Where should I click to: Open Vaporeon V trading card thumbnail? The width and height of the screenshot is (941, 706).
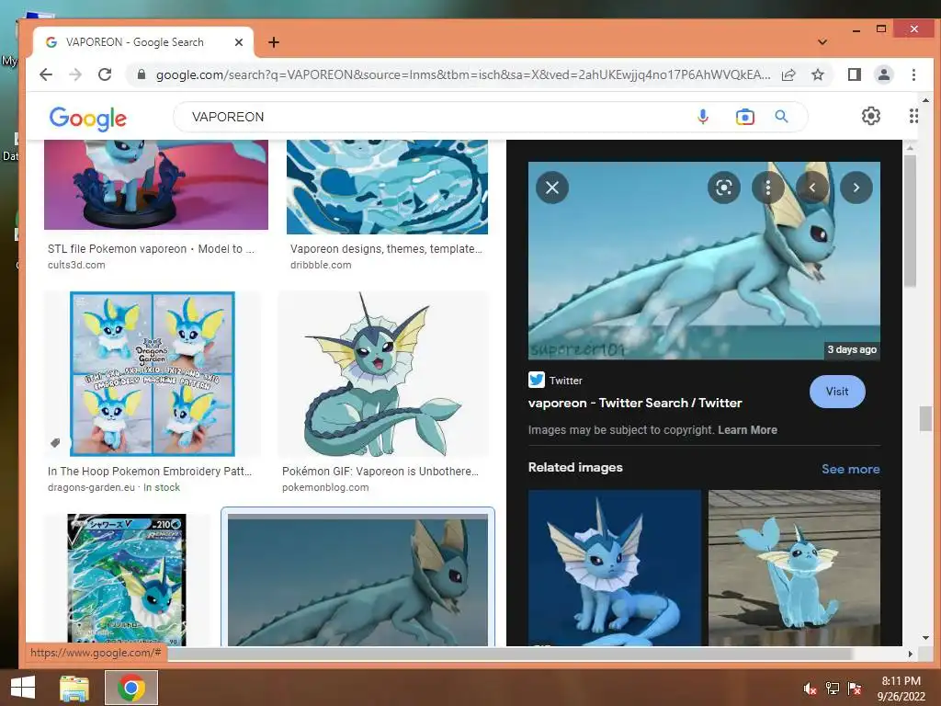[x=127, y=580]
